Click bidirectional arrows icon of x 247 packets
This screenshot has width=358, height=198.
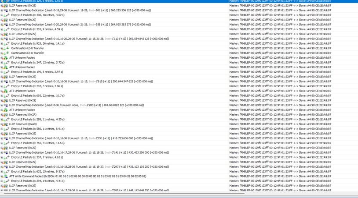coord(8,63)
